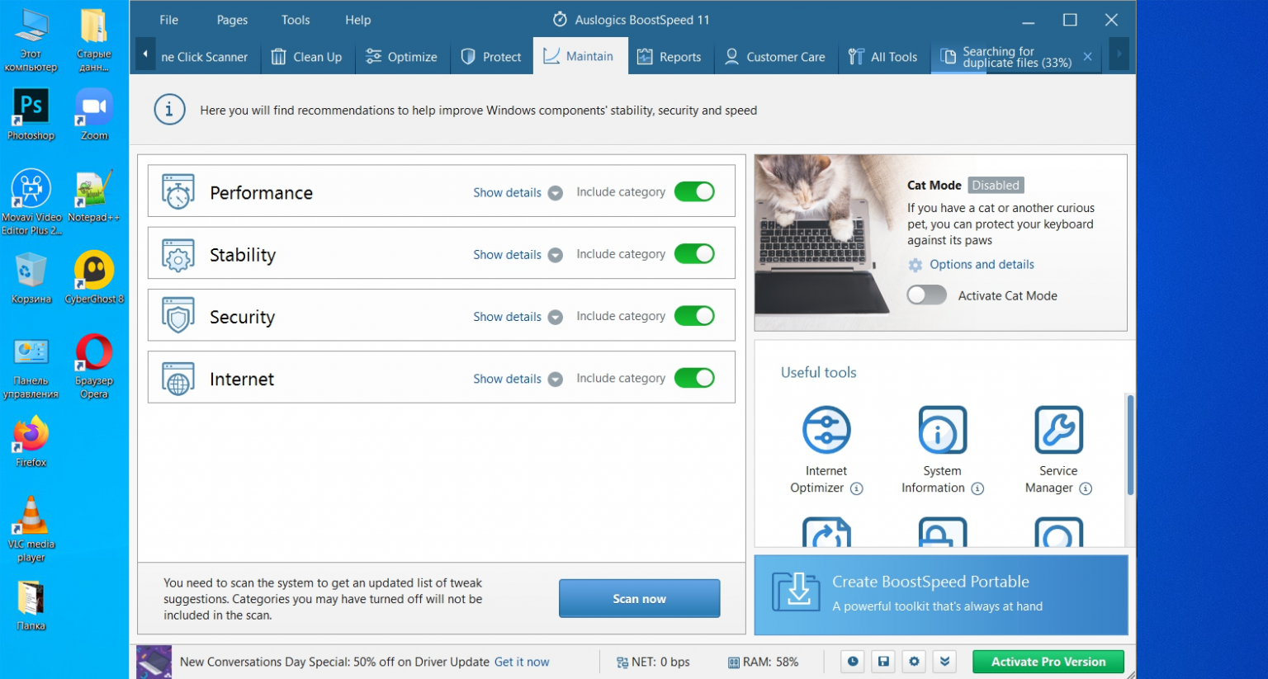The width and height of the screenshot is (1268, 679).
Task: Click the info icon in the recommendations banner
Action: click(169, 110)
